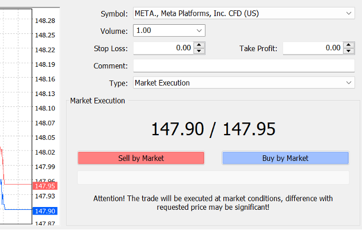Viewport: 362px width, 230px height.
Task: Click the 148.02 price axis value
Action: click(x=45, y=152)
